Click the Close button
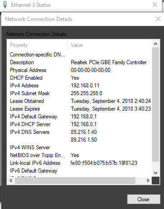 click(144, 199)
